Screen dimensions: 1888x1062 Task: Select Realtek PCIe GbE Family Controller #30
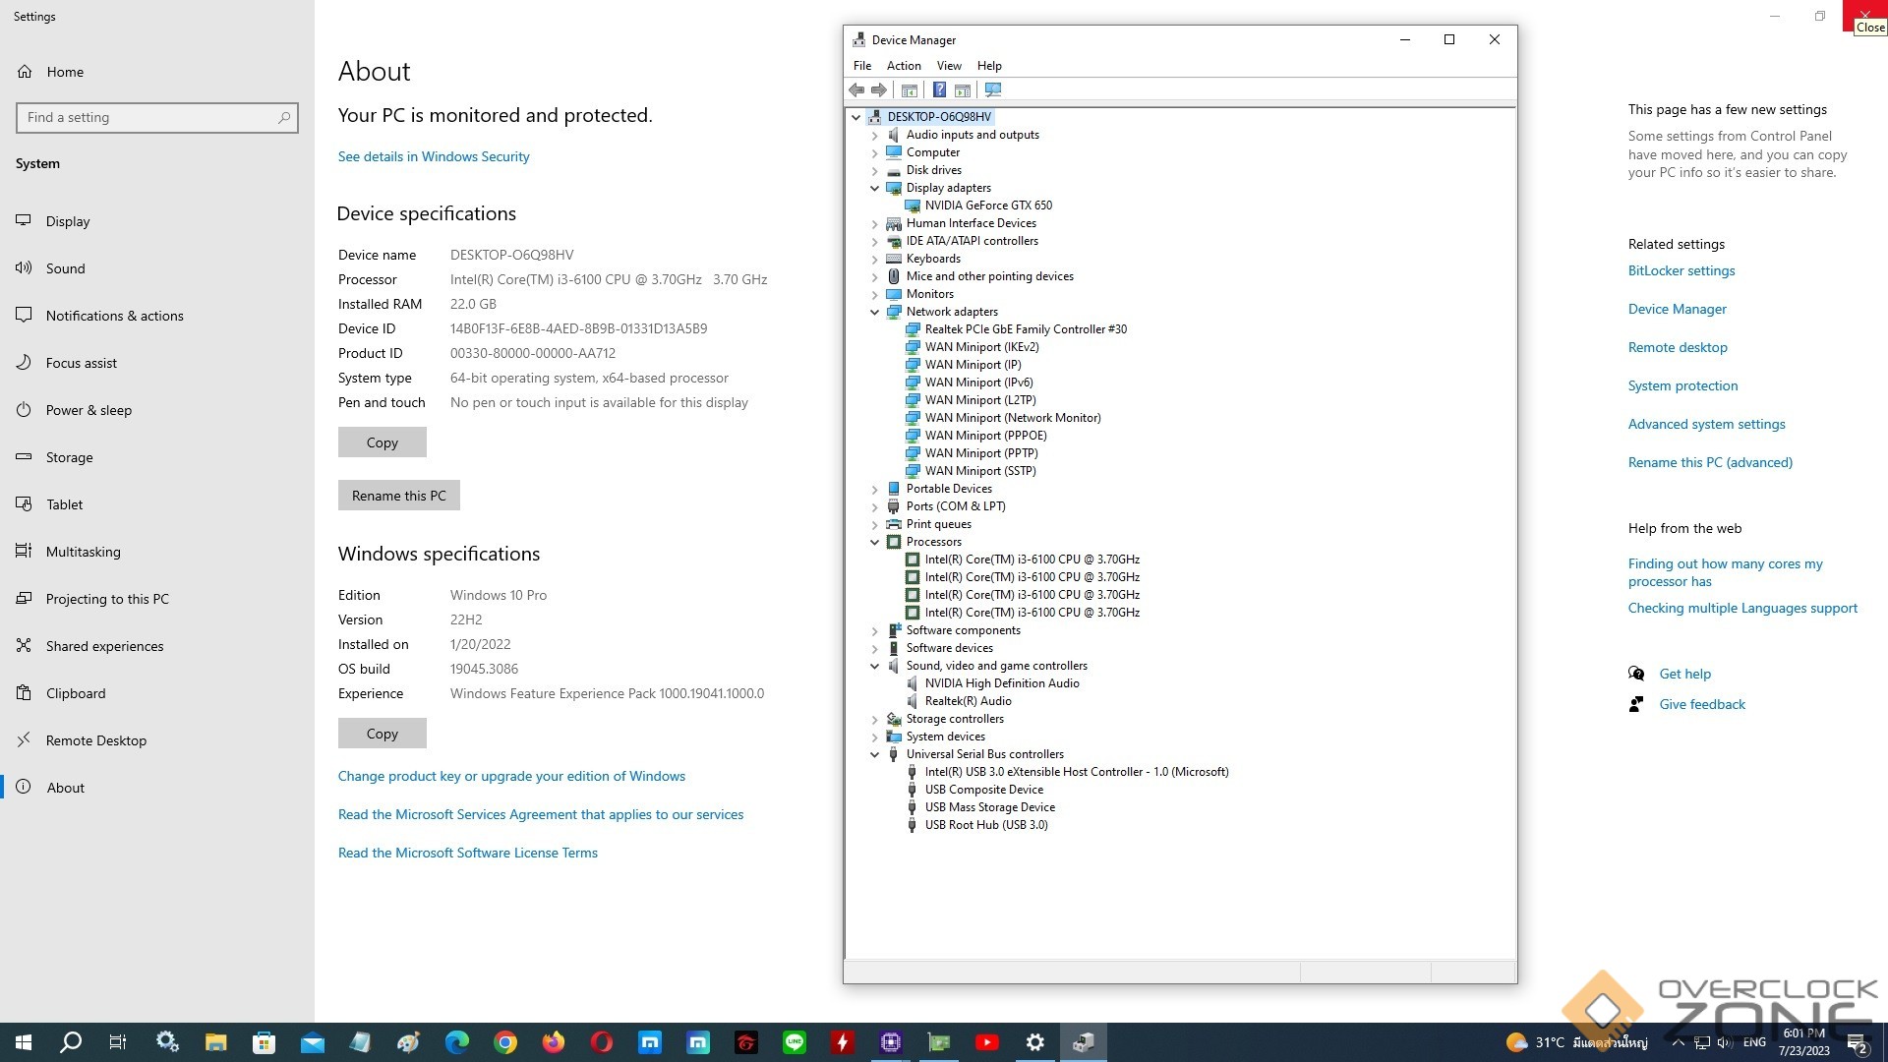tap(1026, 329)
